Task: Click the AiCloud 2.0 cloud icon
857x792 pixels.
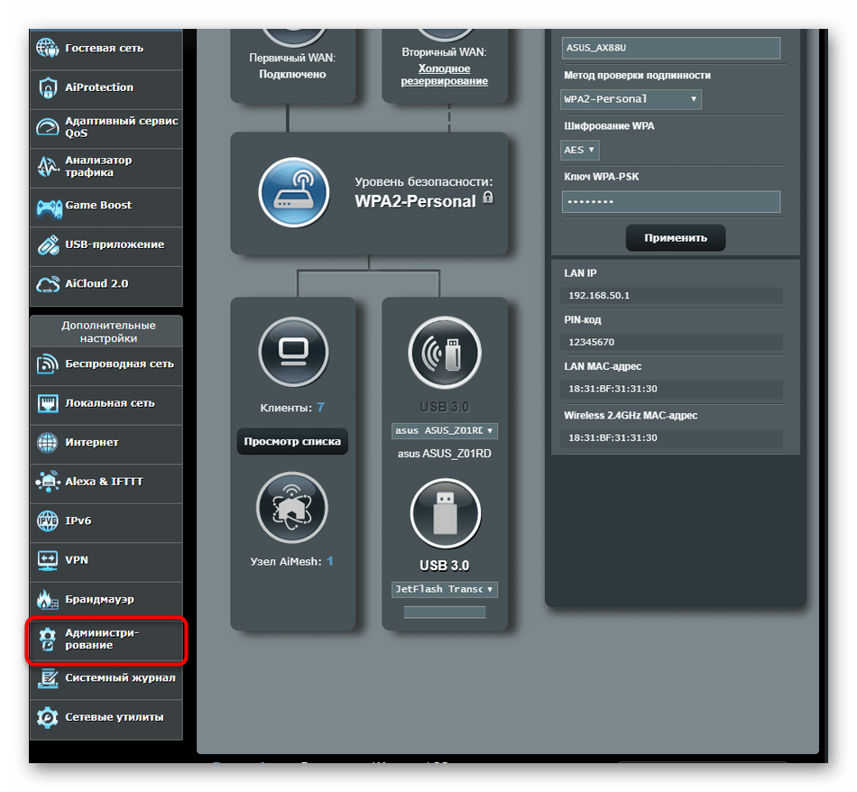Action: coord(48,284)
